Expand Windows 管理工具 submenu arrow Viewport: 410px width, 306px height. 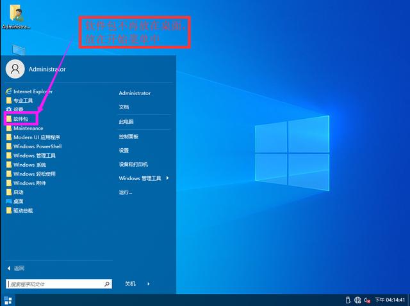pyautogui.click(x=167, y=178)
